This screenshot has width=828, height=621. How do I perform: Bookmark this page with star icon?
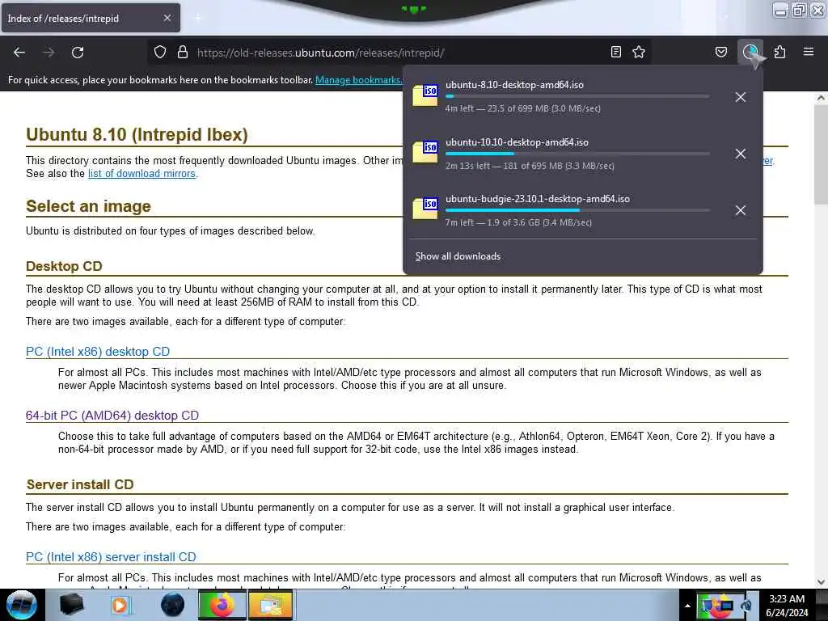pyautogui.click(x=639, y=52)
